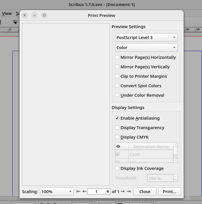
Task: Check Mirror Page(s) Horizontally
Action: click(117, 57)
